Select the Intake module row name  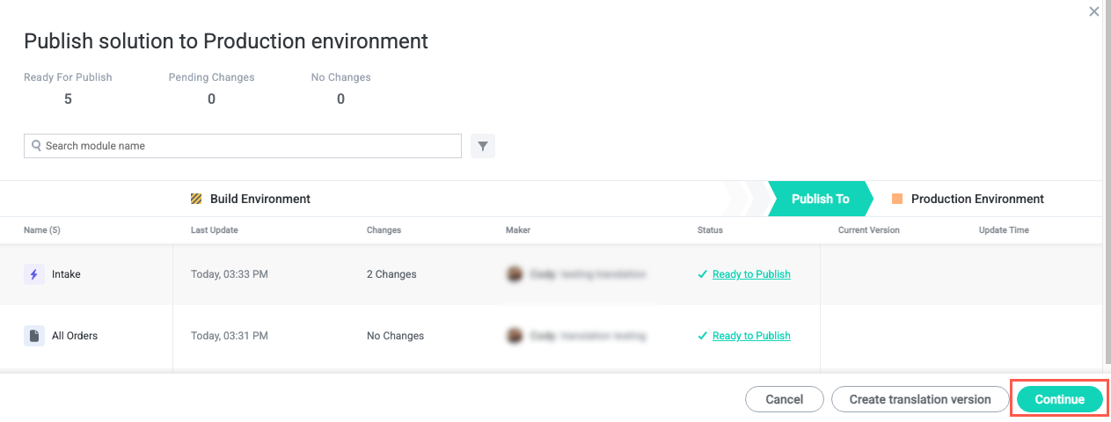(66, 274)
